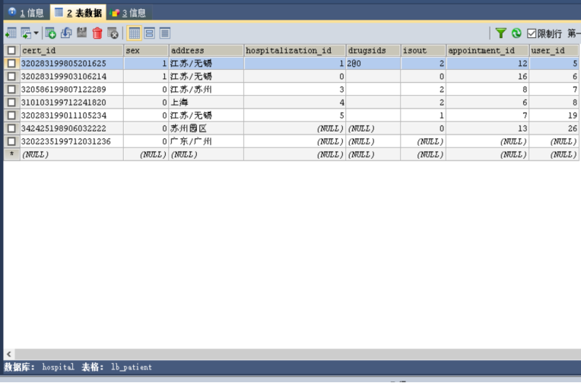The image size is (581, 383).
Task: Select the address cell 上海
Action: pyautogui.click(x=206, y=103)
